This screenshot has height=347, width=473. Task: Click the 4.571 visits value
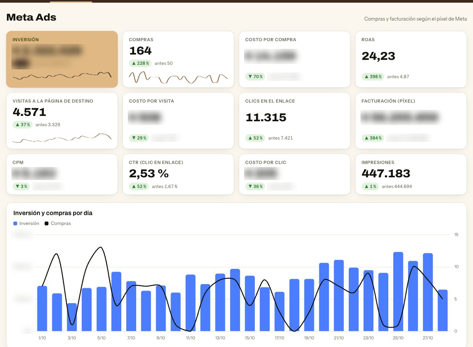(x=29, y=112)
